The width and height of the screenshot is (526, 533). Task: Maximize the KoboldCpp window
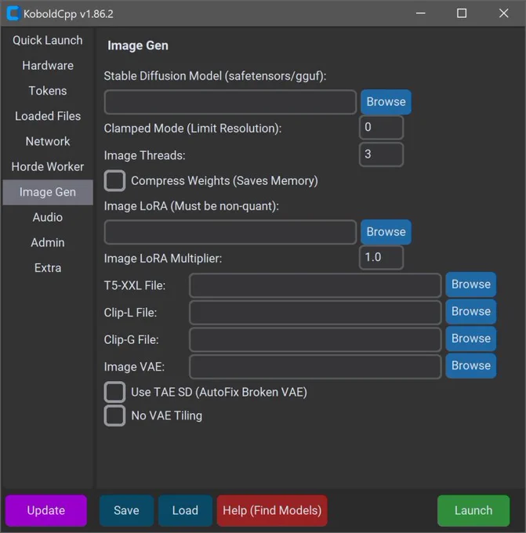(x=462, y=13)
